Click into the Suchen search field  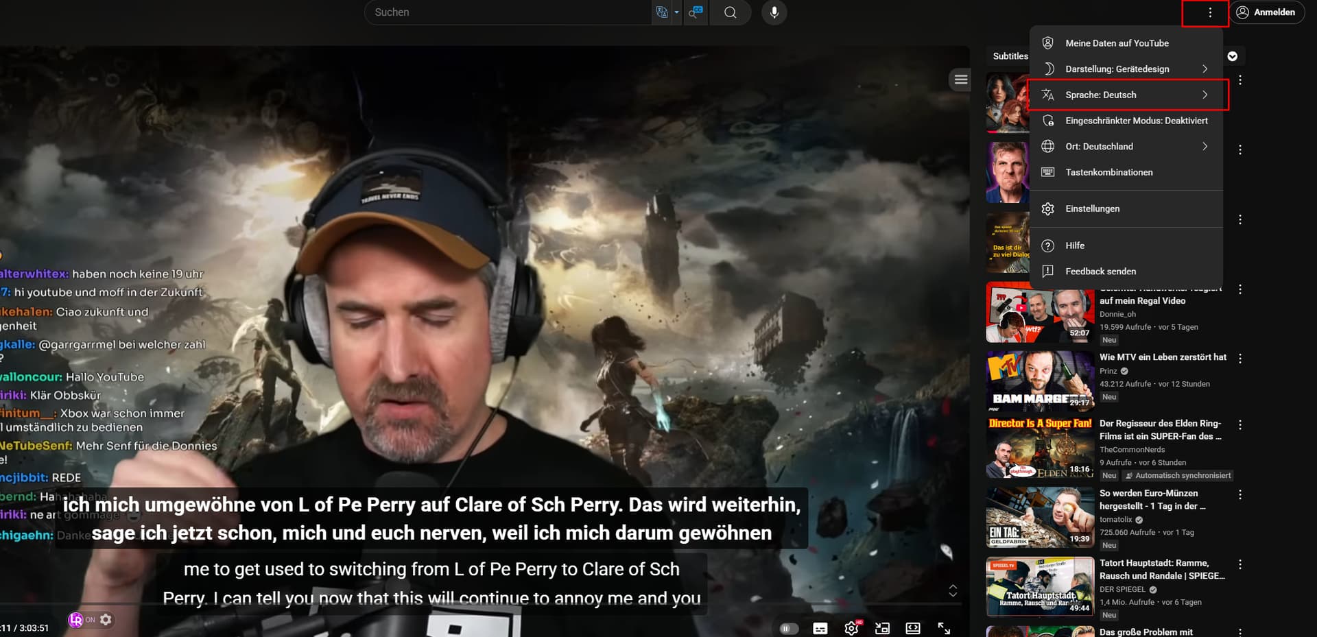click(508, 12)
